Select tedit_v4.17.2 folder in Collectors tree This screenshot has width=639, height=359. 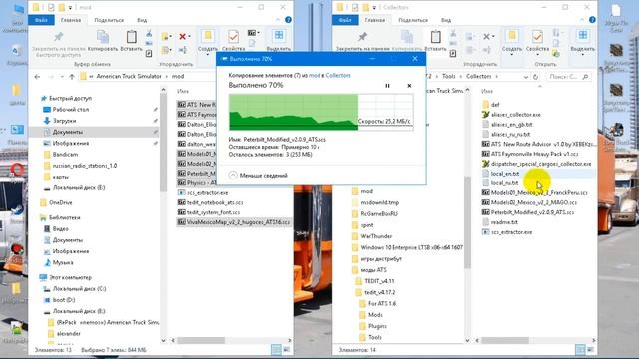coord(379,292)
